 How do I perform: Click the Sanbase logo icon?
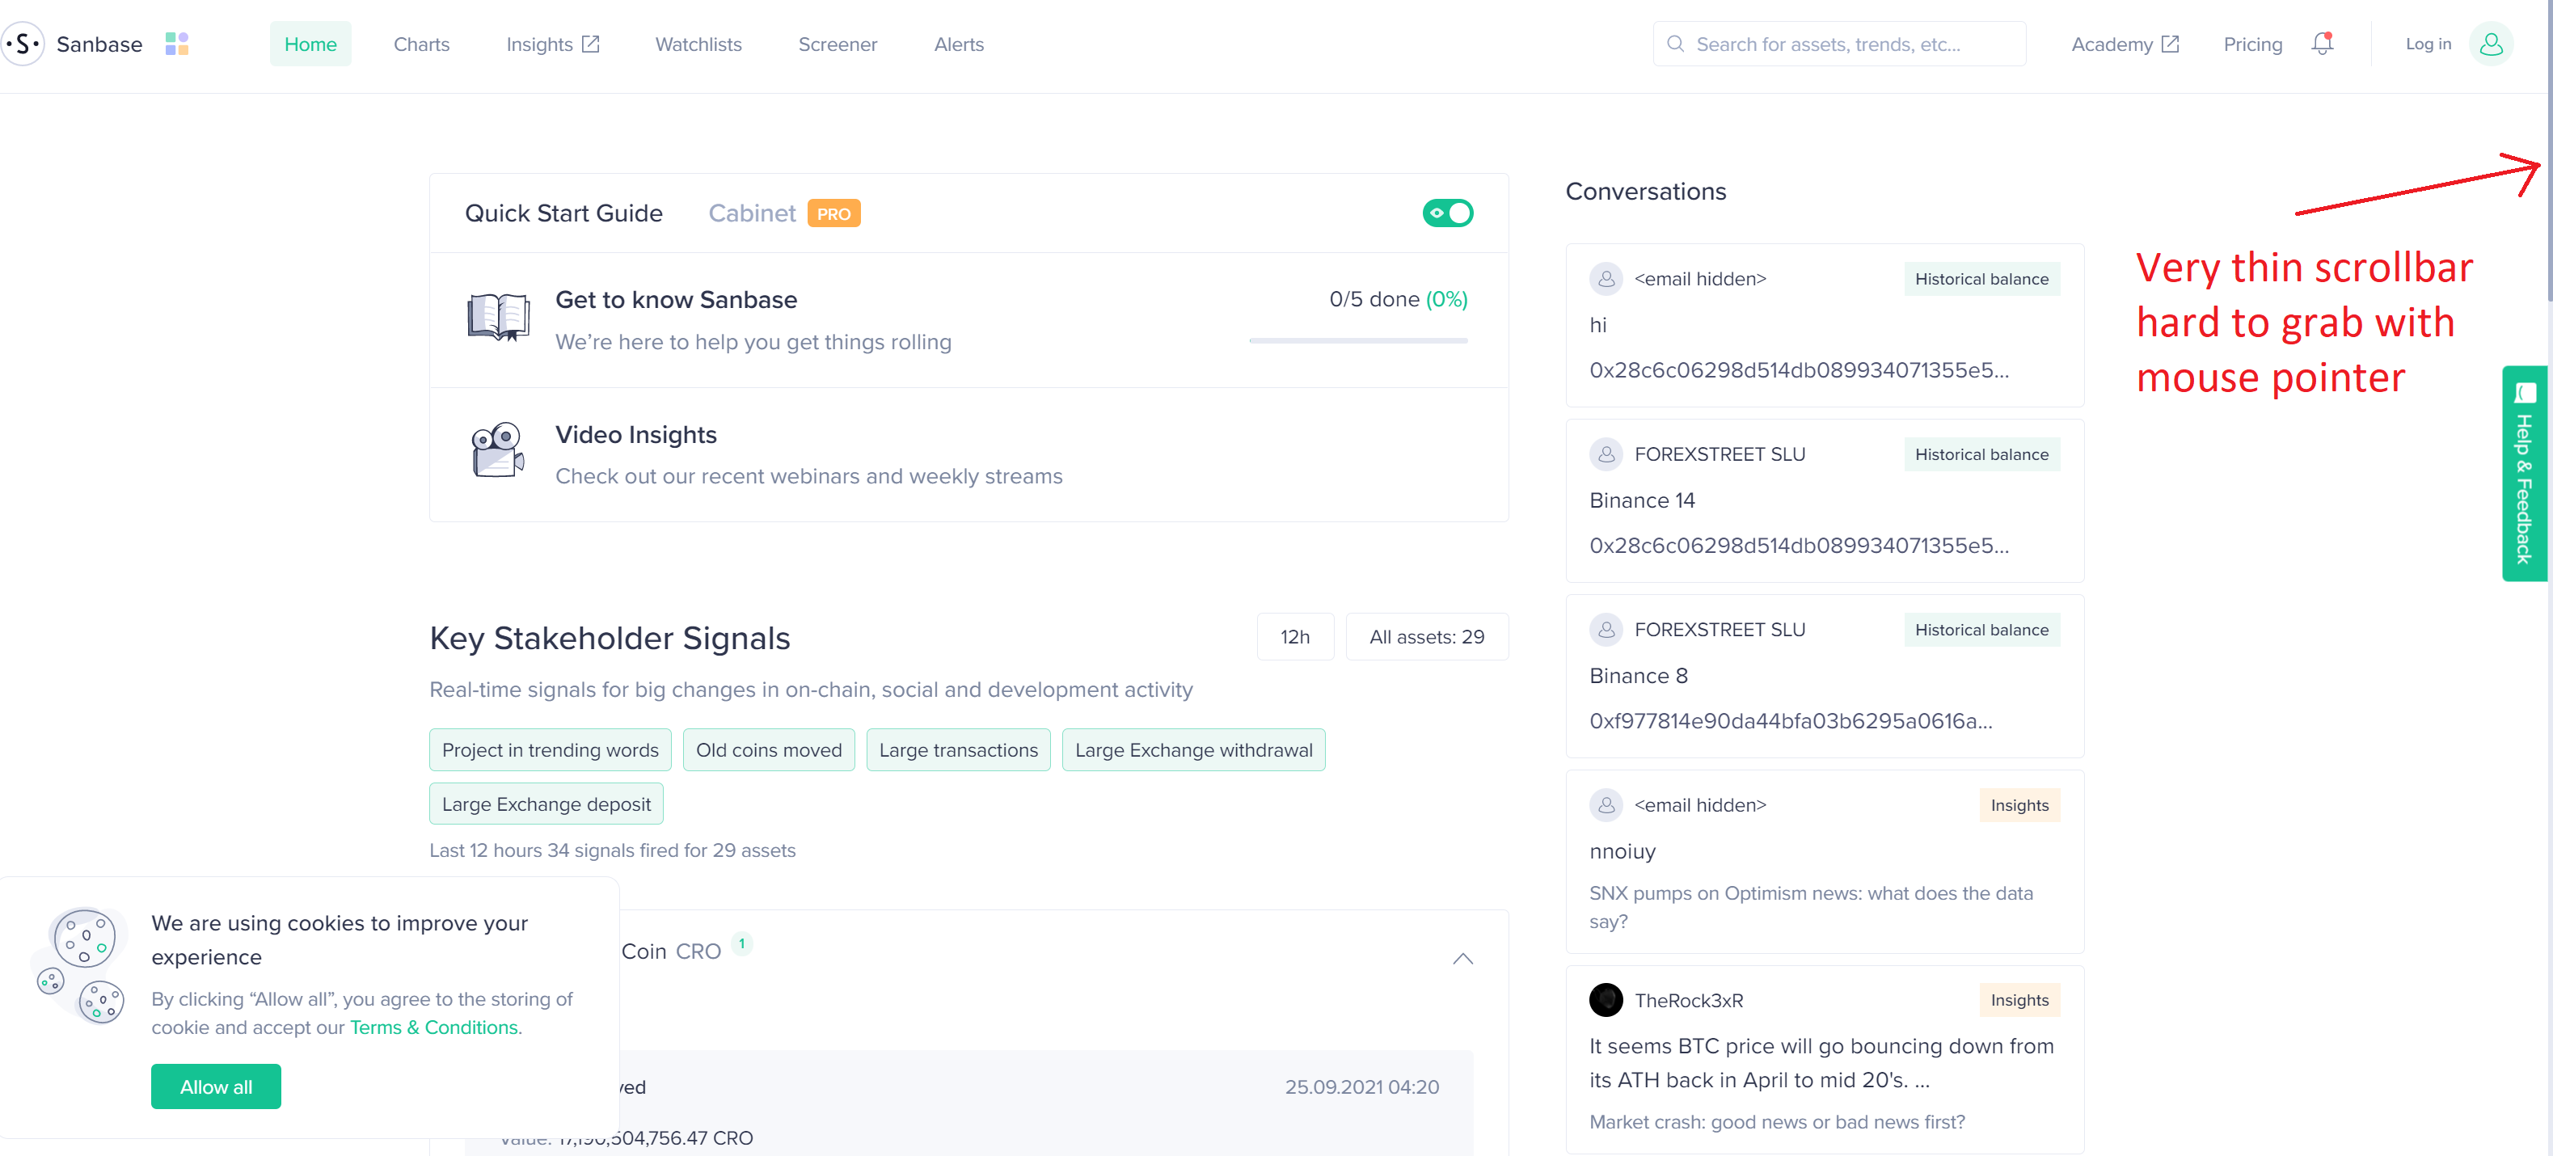(x=23, y=44)
